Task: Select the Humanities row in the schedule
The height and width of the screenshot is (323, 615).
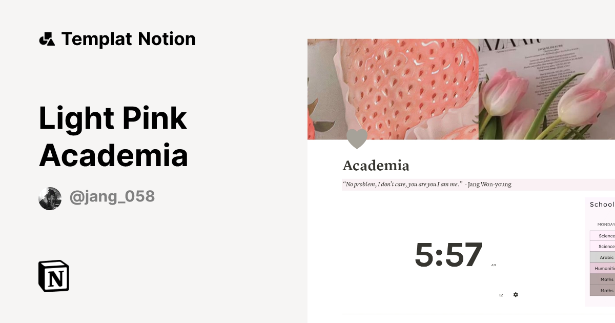Action: (x=605, y=268)
